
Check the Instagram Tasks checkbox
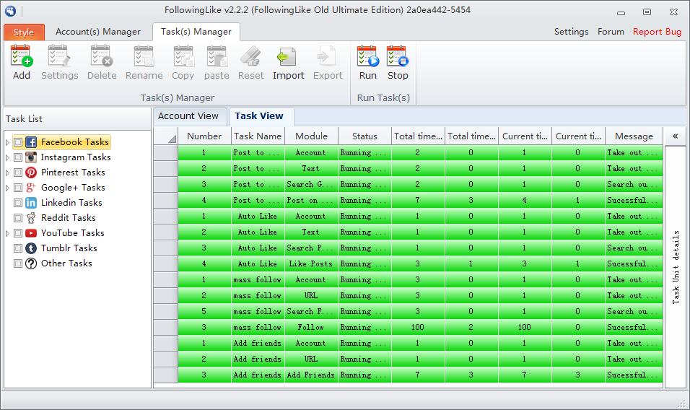(x=18, y=157)
